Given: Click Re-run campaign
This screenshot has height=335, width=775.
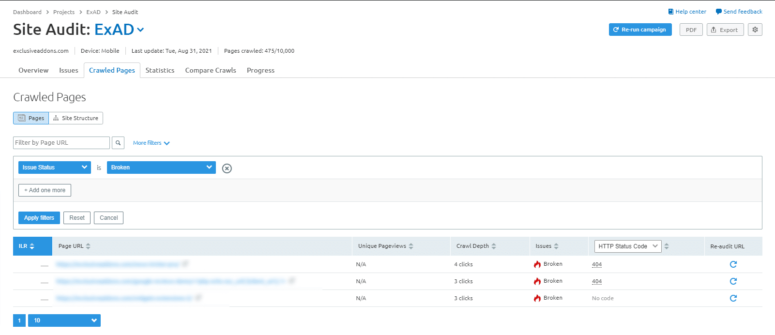Looking at the screenshot, I should [x=640, y=30].
